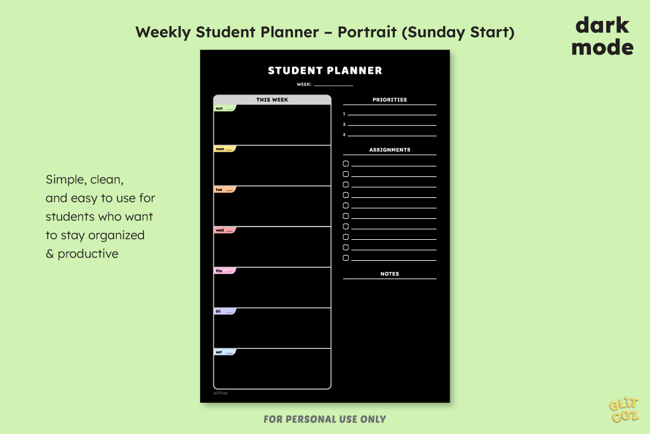Viewport: 650px width, 434px height.
Task: Click the STUDENT PLANNER title
Action: pos(325,70)
